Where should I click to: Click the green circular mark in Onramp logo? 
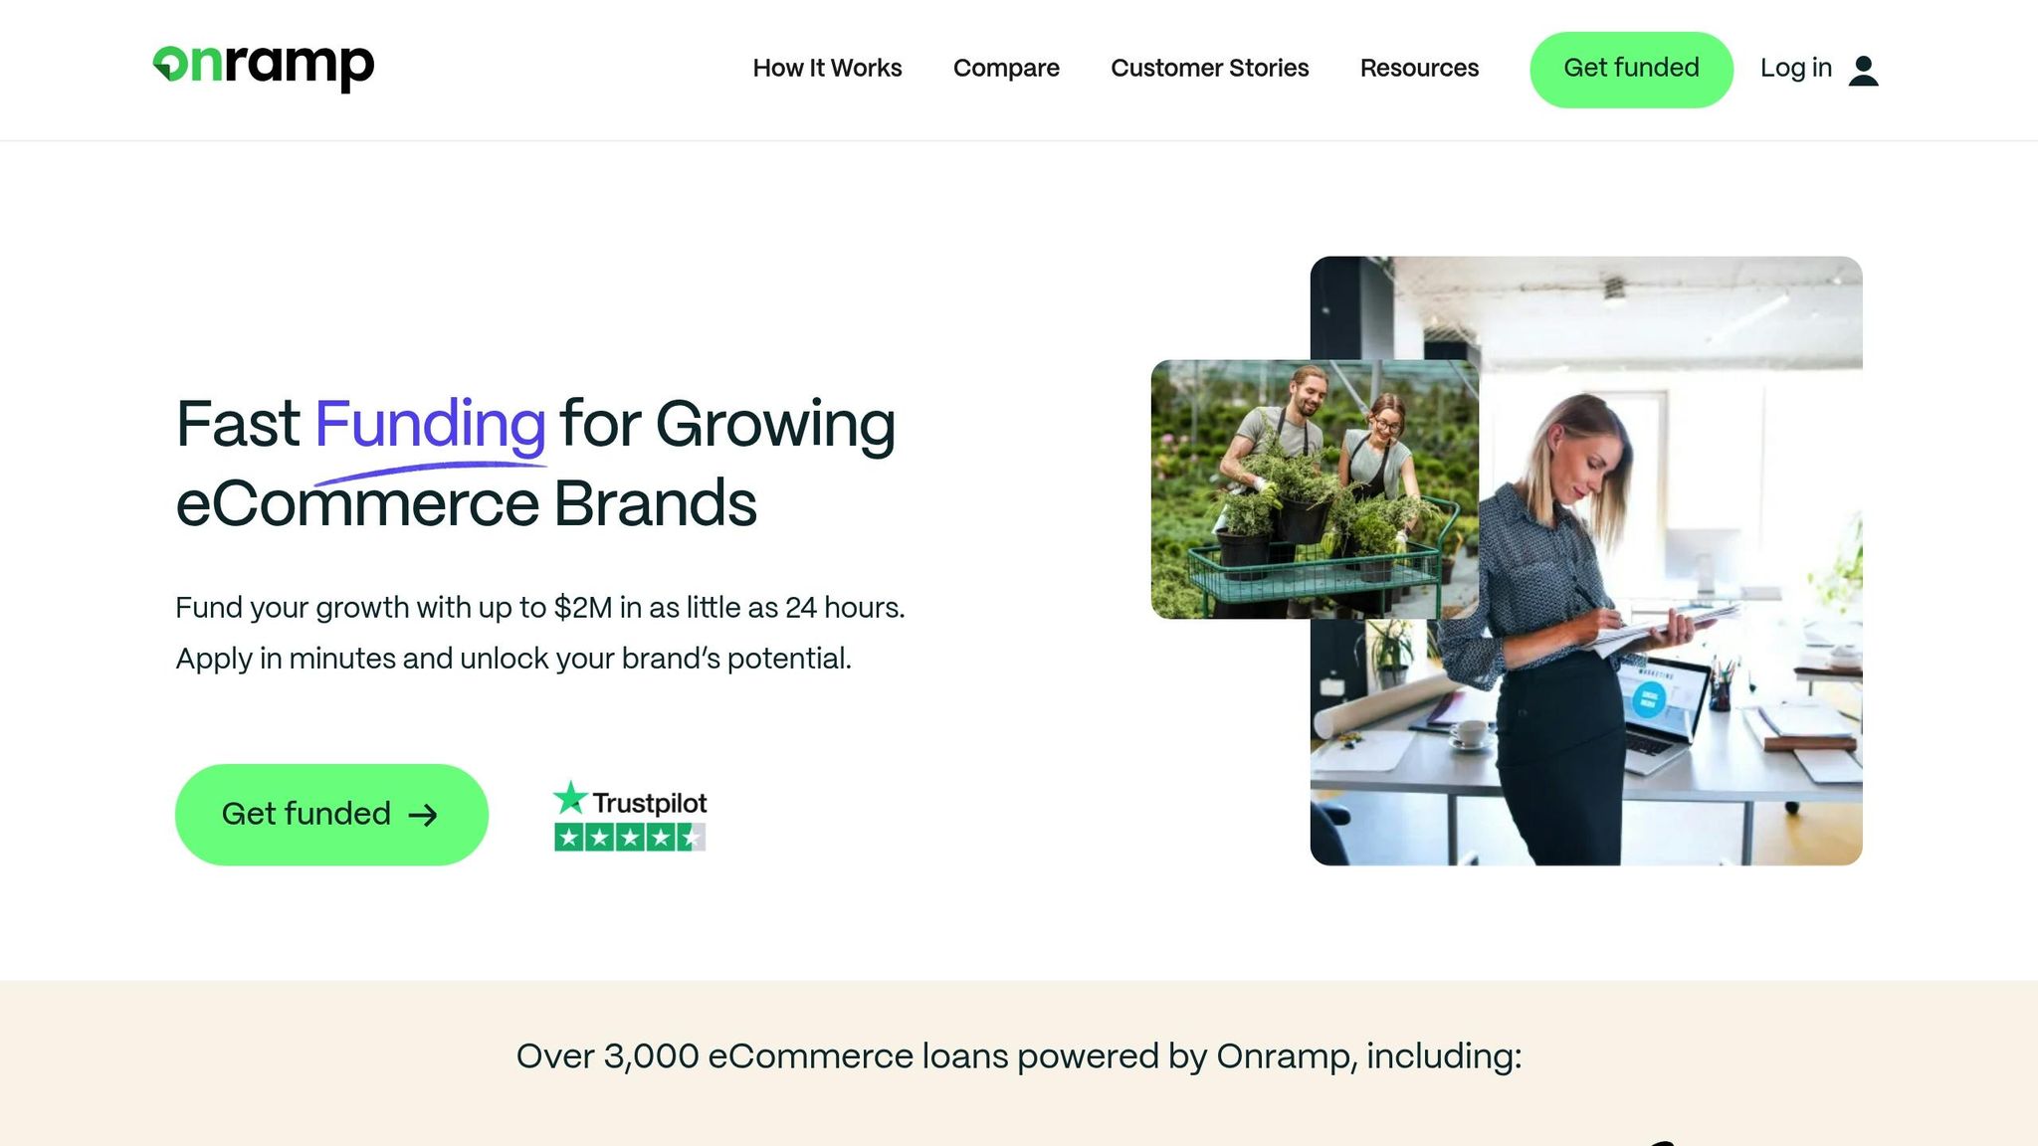coord(170,64)
